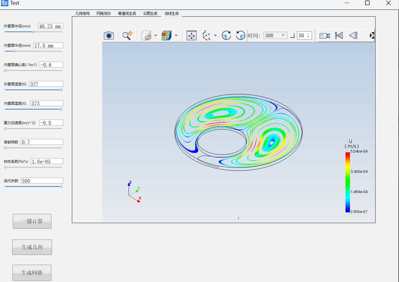Select the 流线生成 tab
Image resolution: width=399 pixels, height=282 pixels.
172,13
